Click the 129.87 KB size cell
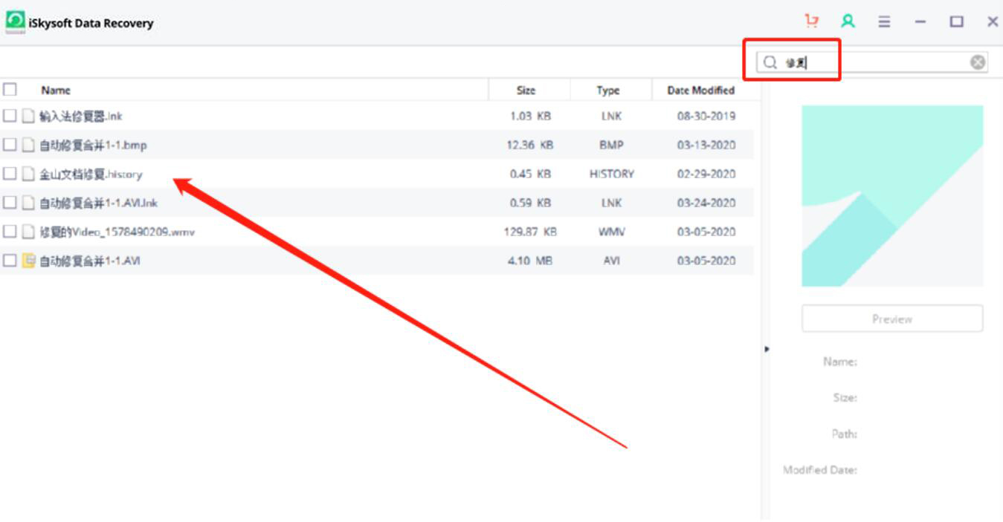This screenshot has width=1003, height=522. click(530, 232)
